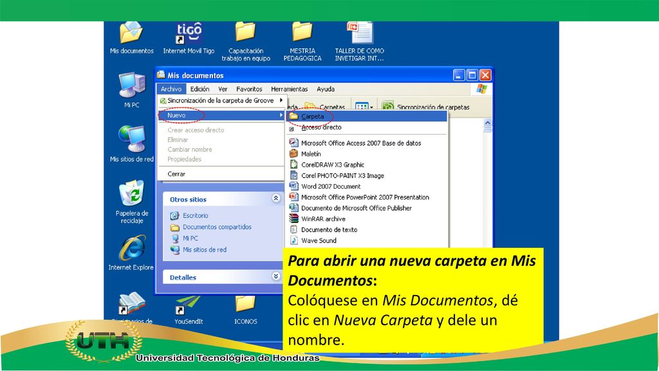The height and width of the screenshot is (371, 659).
Task: Select Carpeta in Nuevo submenu
Action: pyautogui.click(x=366, y=116)
